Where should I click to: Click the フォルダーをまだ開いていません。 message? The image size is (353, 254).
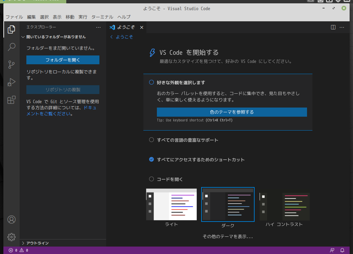[61, 48]
